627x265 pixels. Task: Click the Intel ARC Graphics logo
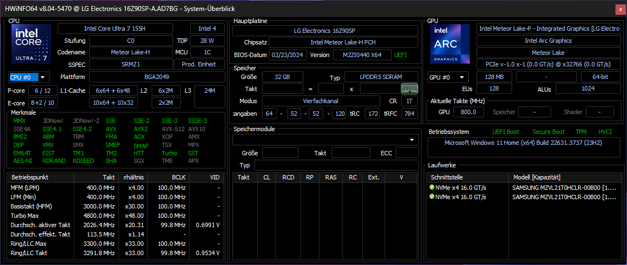tap(450, 44)
